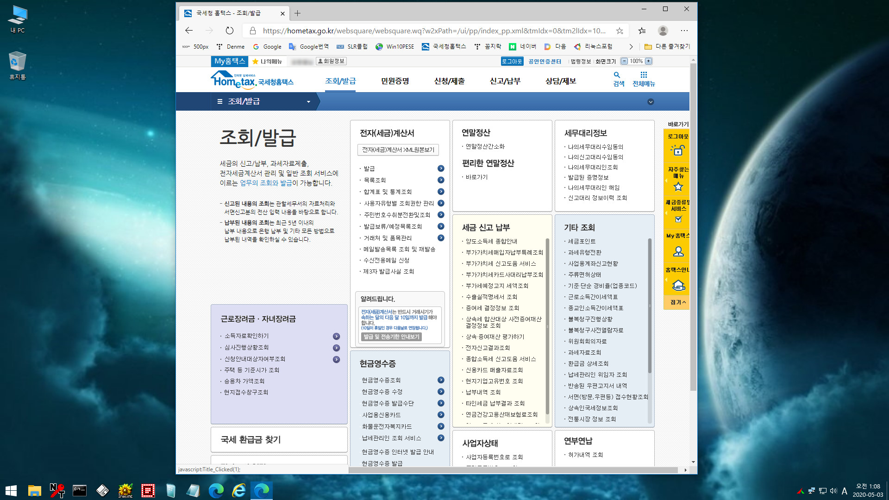Open the My홈택스 person icon in sidebar

pyautogui.click(x=678, y=251)
